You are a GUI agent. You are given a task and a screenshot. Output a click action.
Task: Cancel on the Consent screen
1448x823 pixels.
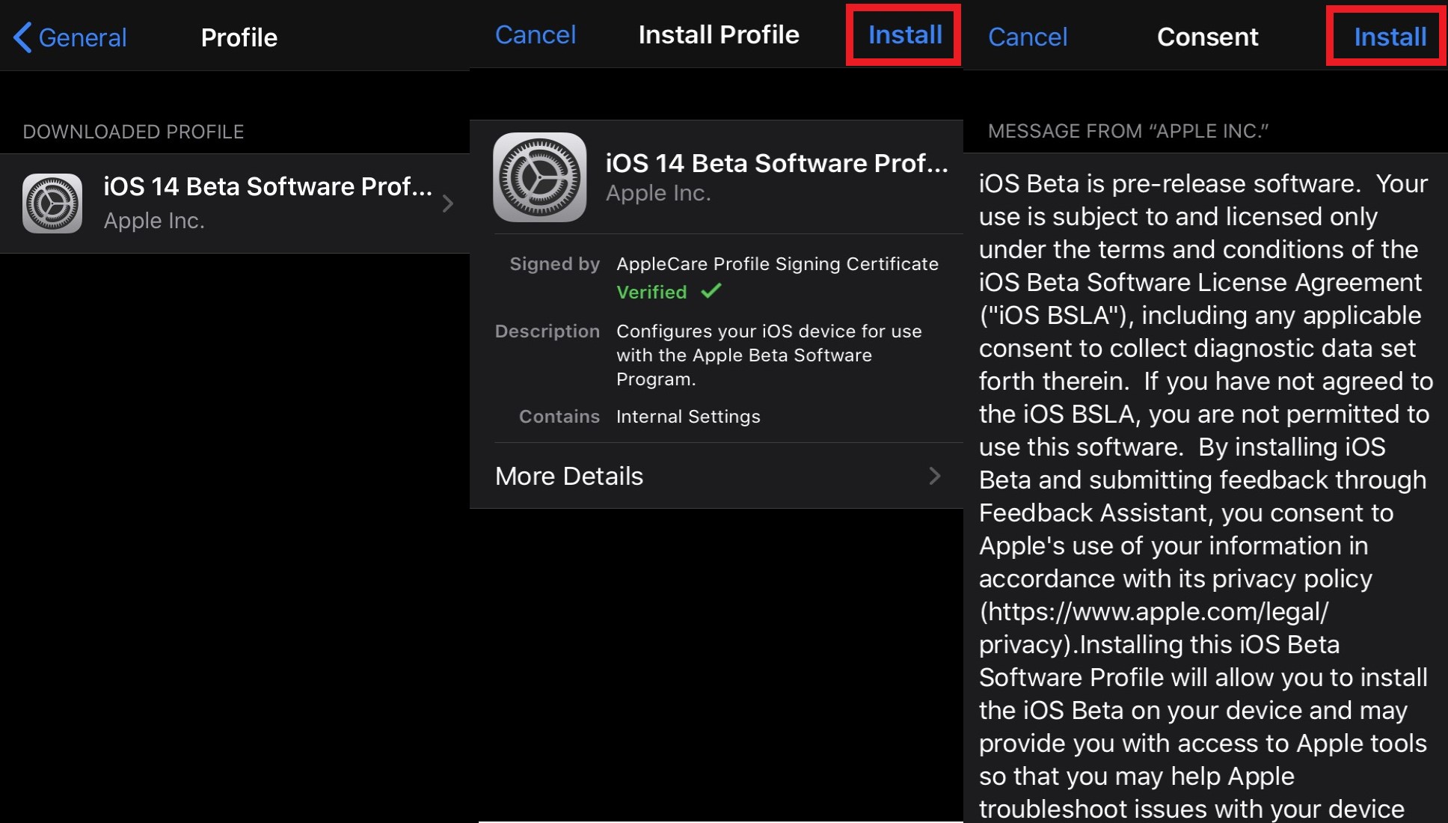pyautogui.click(x=1028, y=37)
